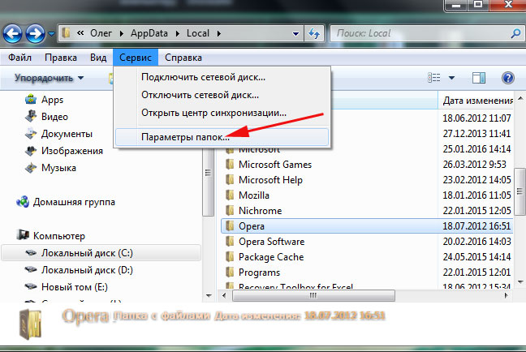Image resolution: width=526 pixels, height=352 pixels.
Task: Open the Упорядочить dropdown
Action: 49,78
